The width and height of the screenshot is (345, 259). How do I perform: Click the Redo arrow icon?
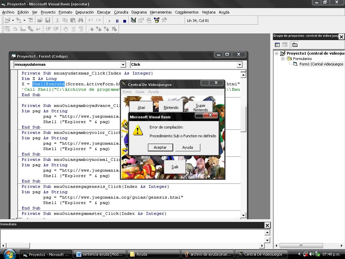click(98, 21)
